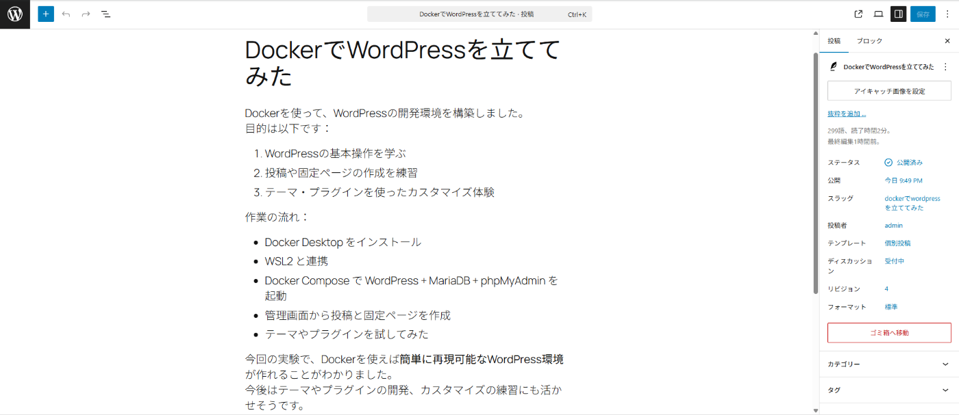959x415 pixels.
Task: Click bold text 簡単に再現可能なWordPress環境
Action: [x=482, y=359]
